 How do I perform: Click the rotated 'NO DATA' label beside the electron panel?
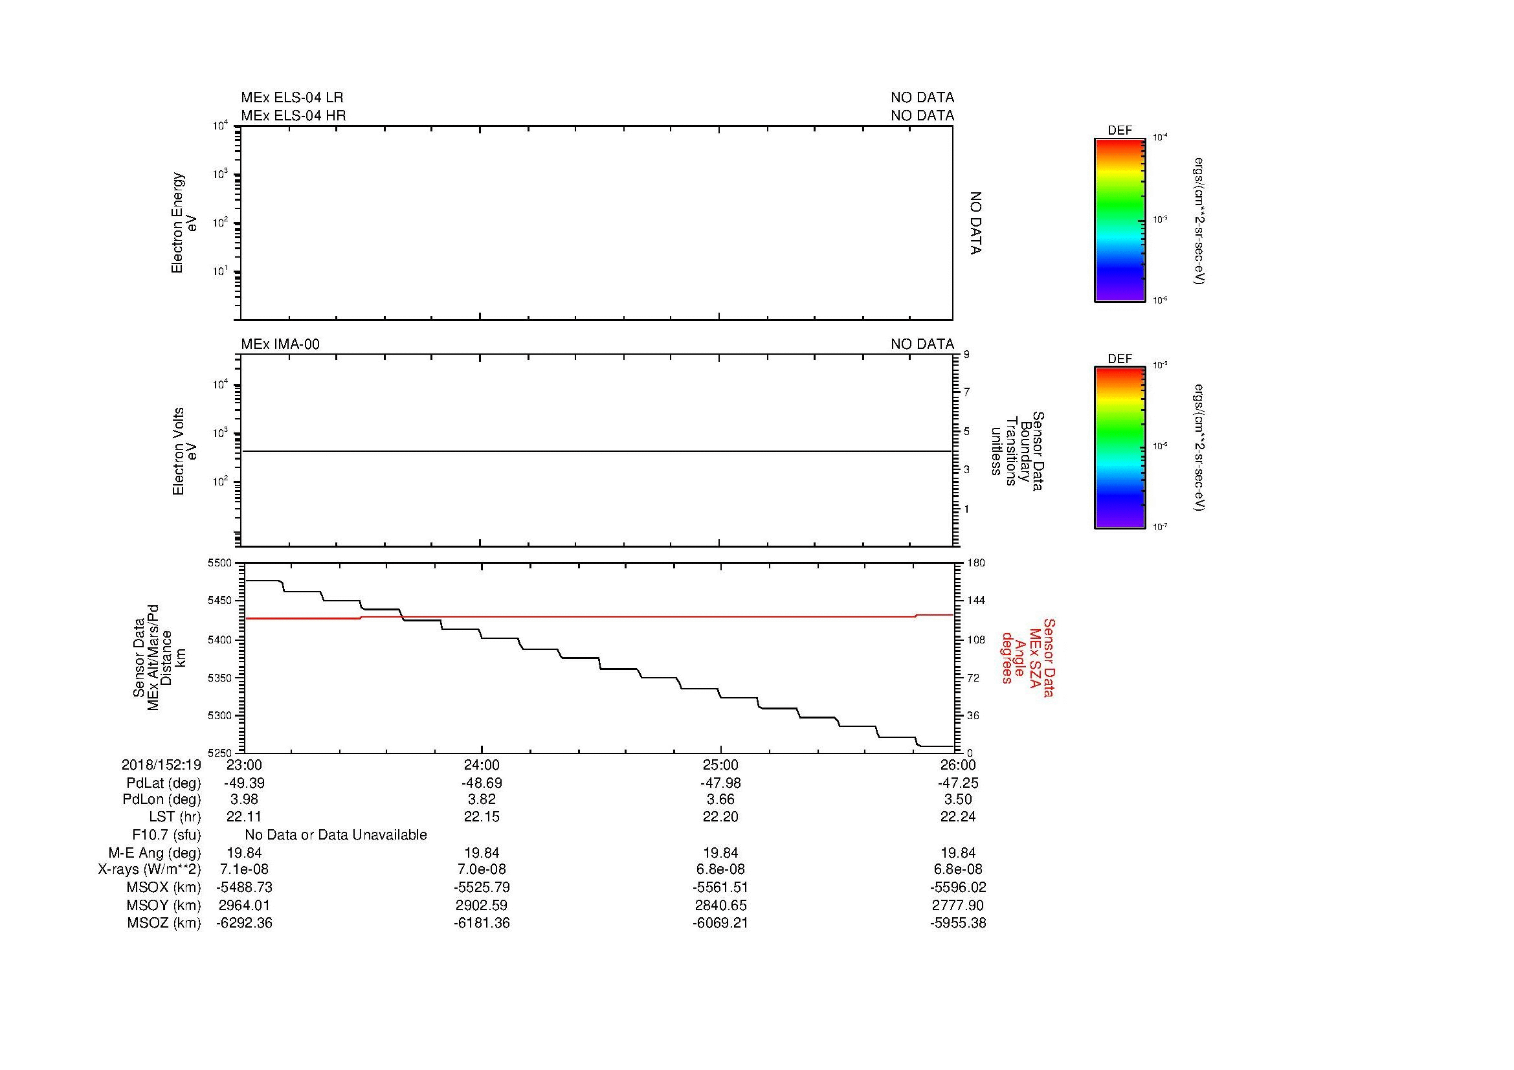click(x=977, y=223)
